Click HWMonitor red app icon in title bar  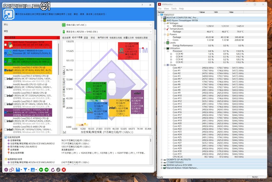coord(159,4)
